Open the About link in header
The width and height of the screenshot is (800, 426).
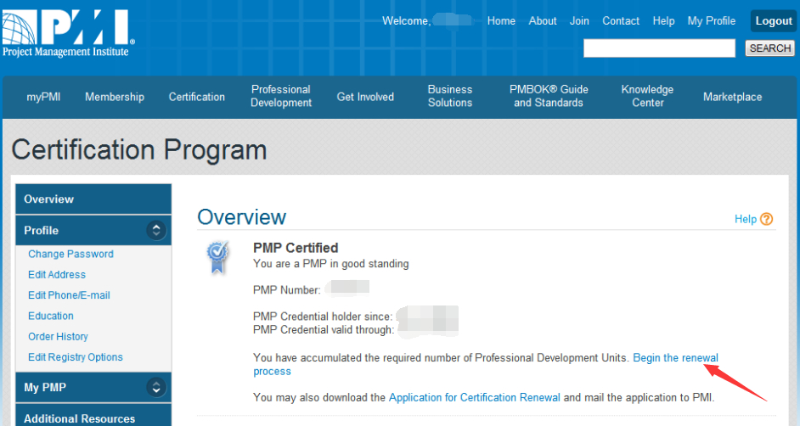point(543,21)
